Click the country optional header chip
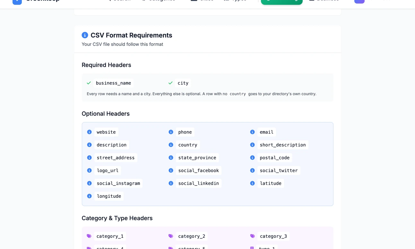The height and width of the screenshot is (249, 415). click(x=188, y=145)
